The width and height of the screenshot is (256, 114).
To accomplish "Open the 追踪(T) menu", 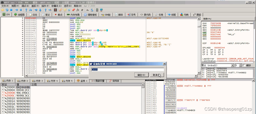I will [x=35, y=6].
